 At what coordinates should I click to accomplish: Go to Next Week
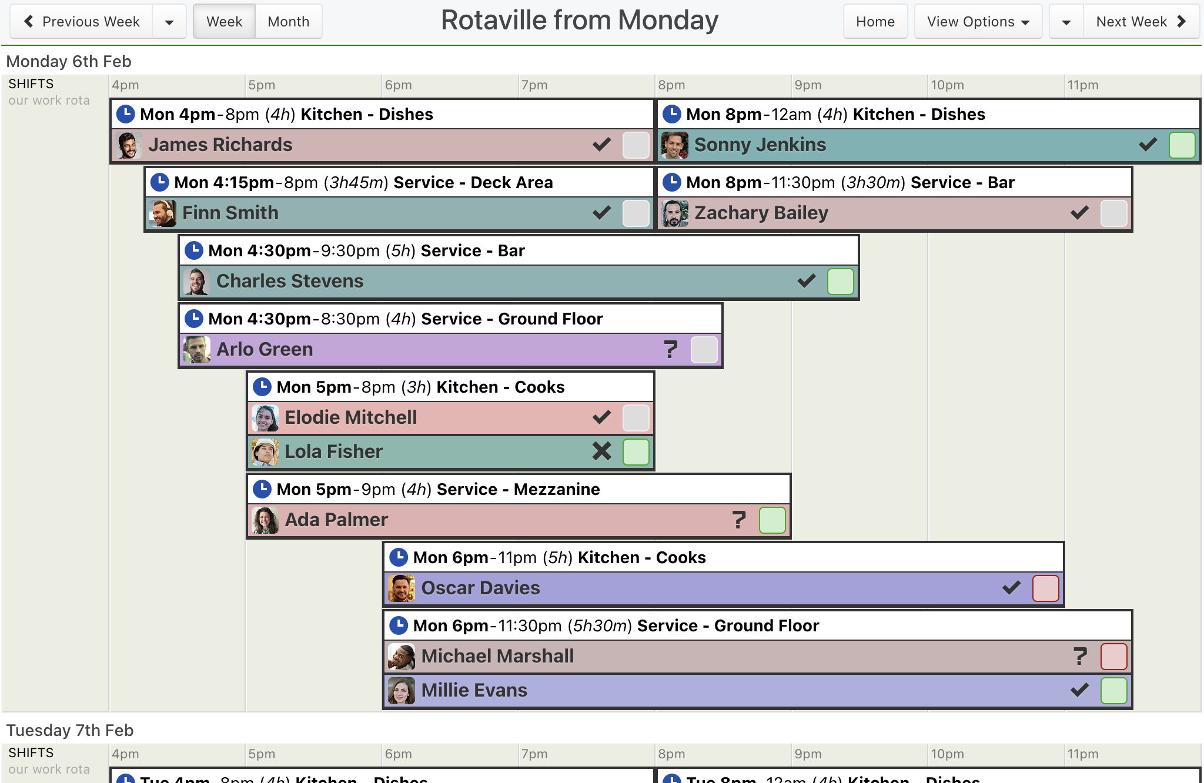pos(1141,22)
